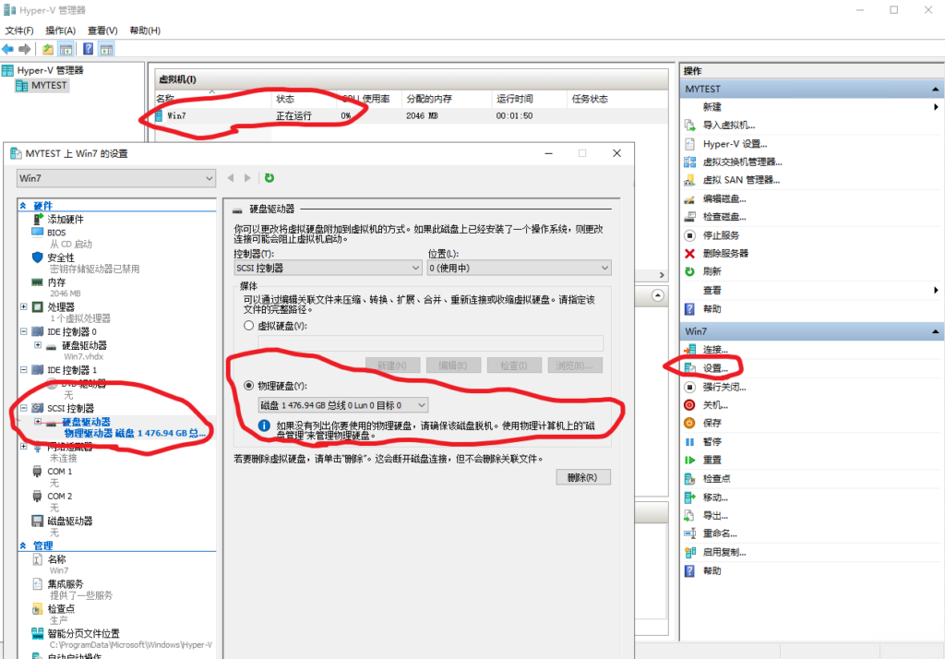
Task: Select 添加硬件 in the settings tree
Action: [x=66, y=220]
